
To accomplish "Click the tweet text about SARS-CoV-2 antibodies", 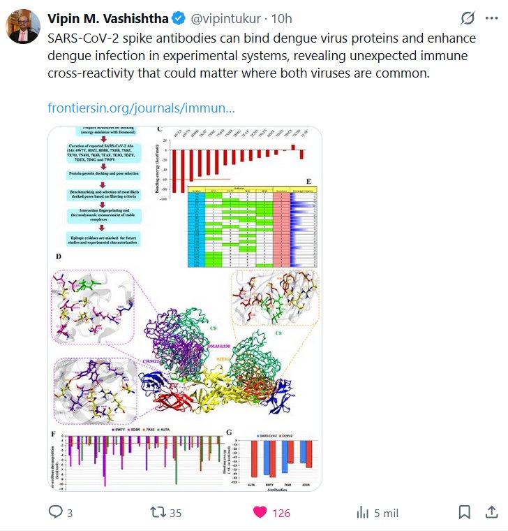I will pos(251,55).
